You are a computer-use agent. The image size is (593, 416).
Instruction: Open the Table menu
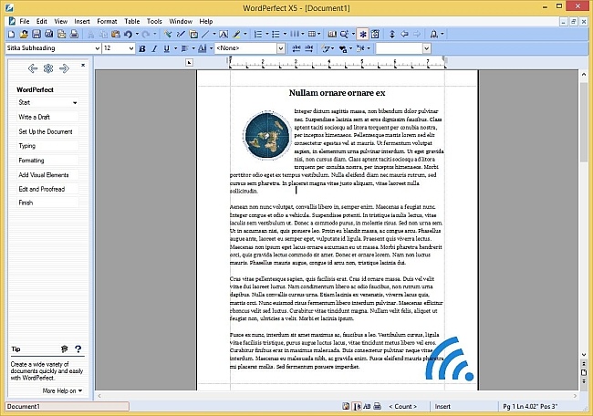pos(132,22)
